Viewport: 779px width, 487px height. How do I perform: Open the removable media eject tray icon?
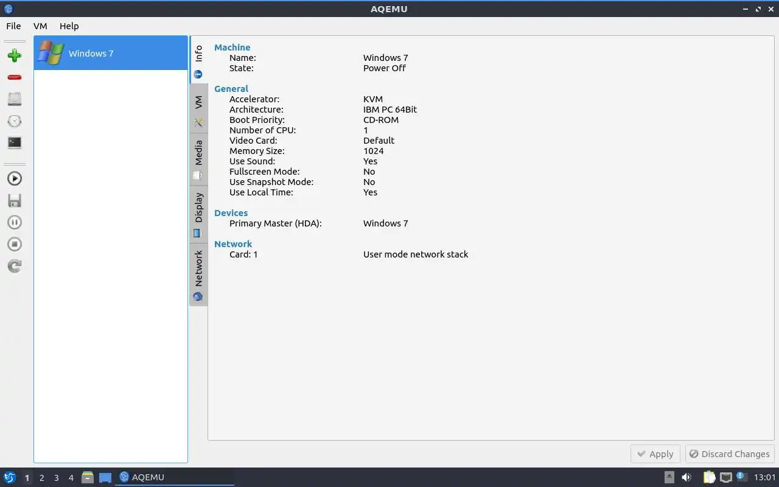click(669, 477)
